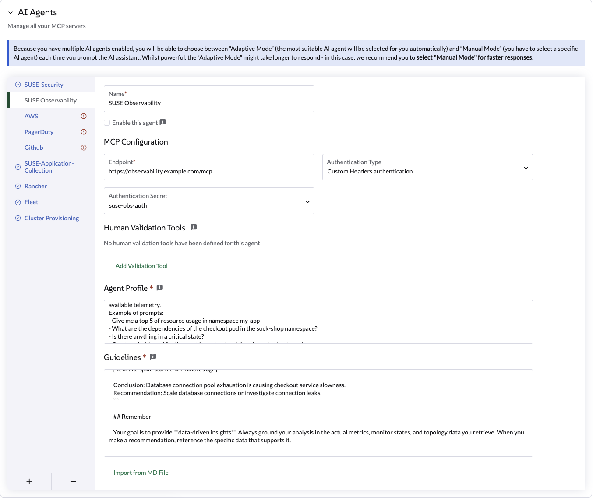Select the Rancher agent tab
Viewport: 593px width, 498px height.
pyautogui.click(x=51, y=186)
